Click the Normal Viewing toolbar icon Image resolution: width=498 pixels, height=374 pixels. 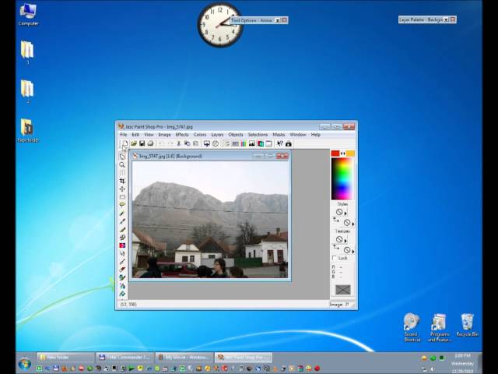216,143
